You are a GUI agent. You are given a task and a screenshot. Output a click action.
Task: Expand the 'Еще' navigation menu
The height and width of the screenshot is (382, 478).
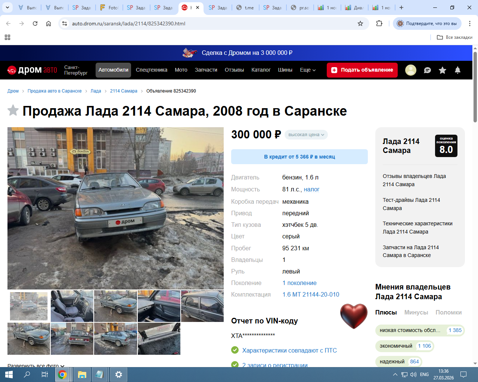tap(308, 70)
